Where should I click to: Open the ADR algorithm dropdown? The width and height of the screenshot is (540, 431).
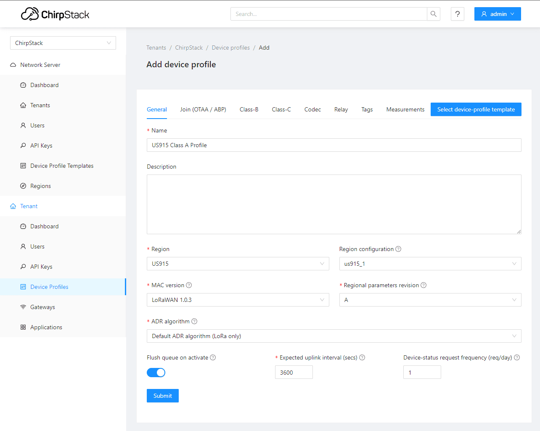click(334, 336)
